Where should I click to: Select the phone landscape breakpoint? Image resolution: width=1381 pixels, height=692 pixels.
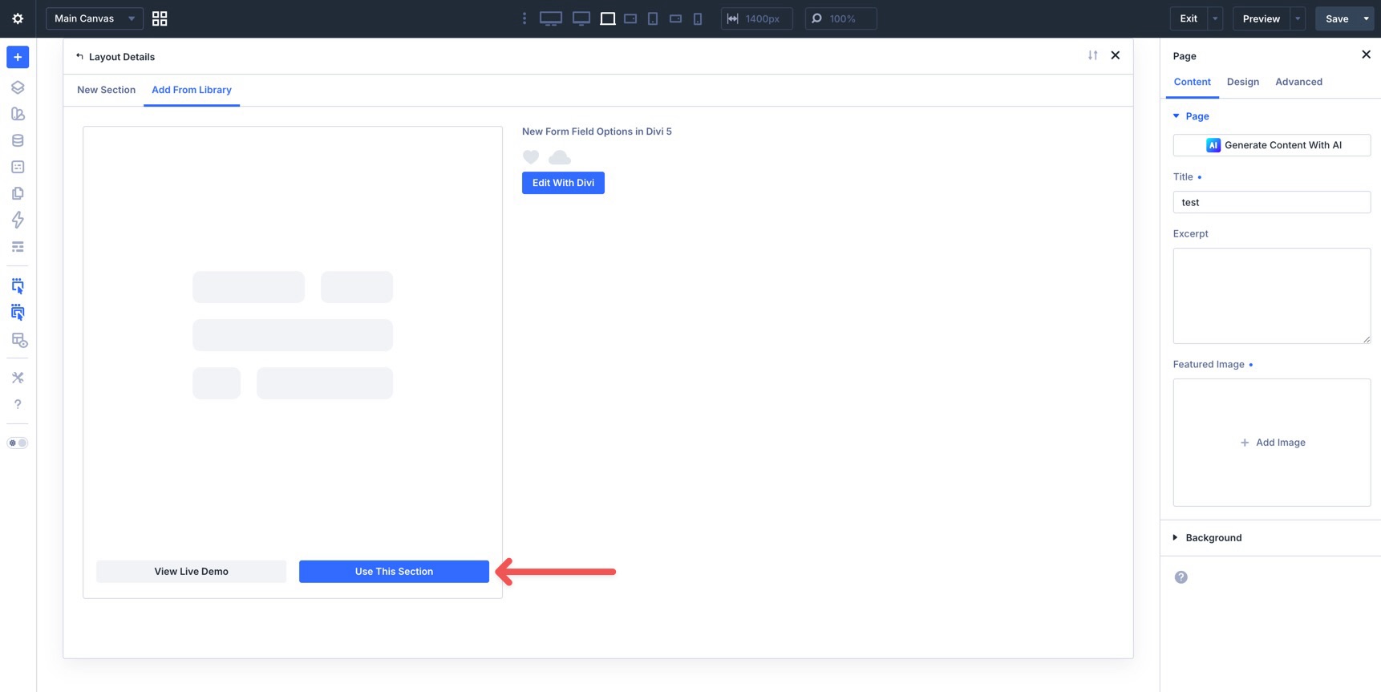pos(675,18)
